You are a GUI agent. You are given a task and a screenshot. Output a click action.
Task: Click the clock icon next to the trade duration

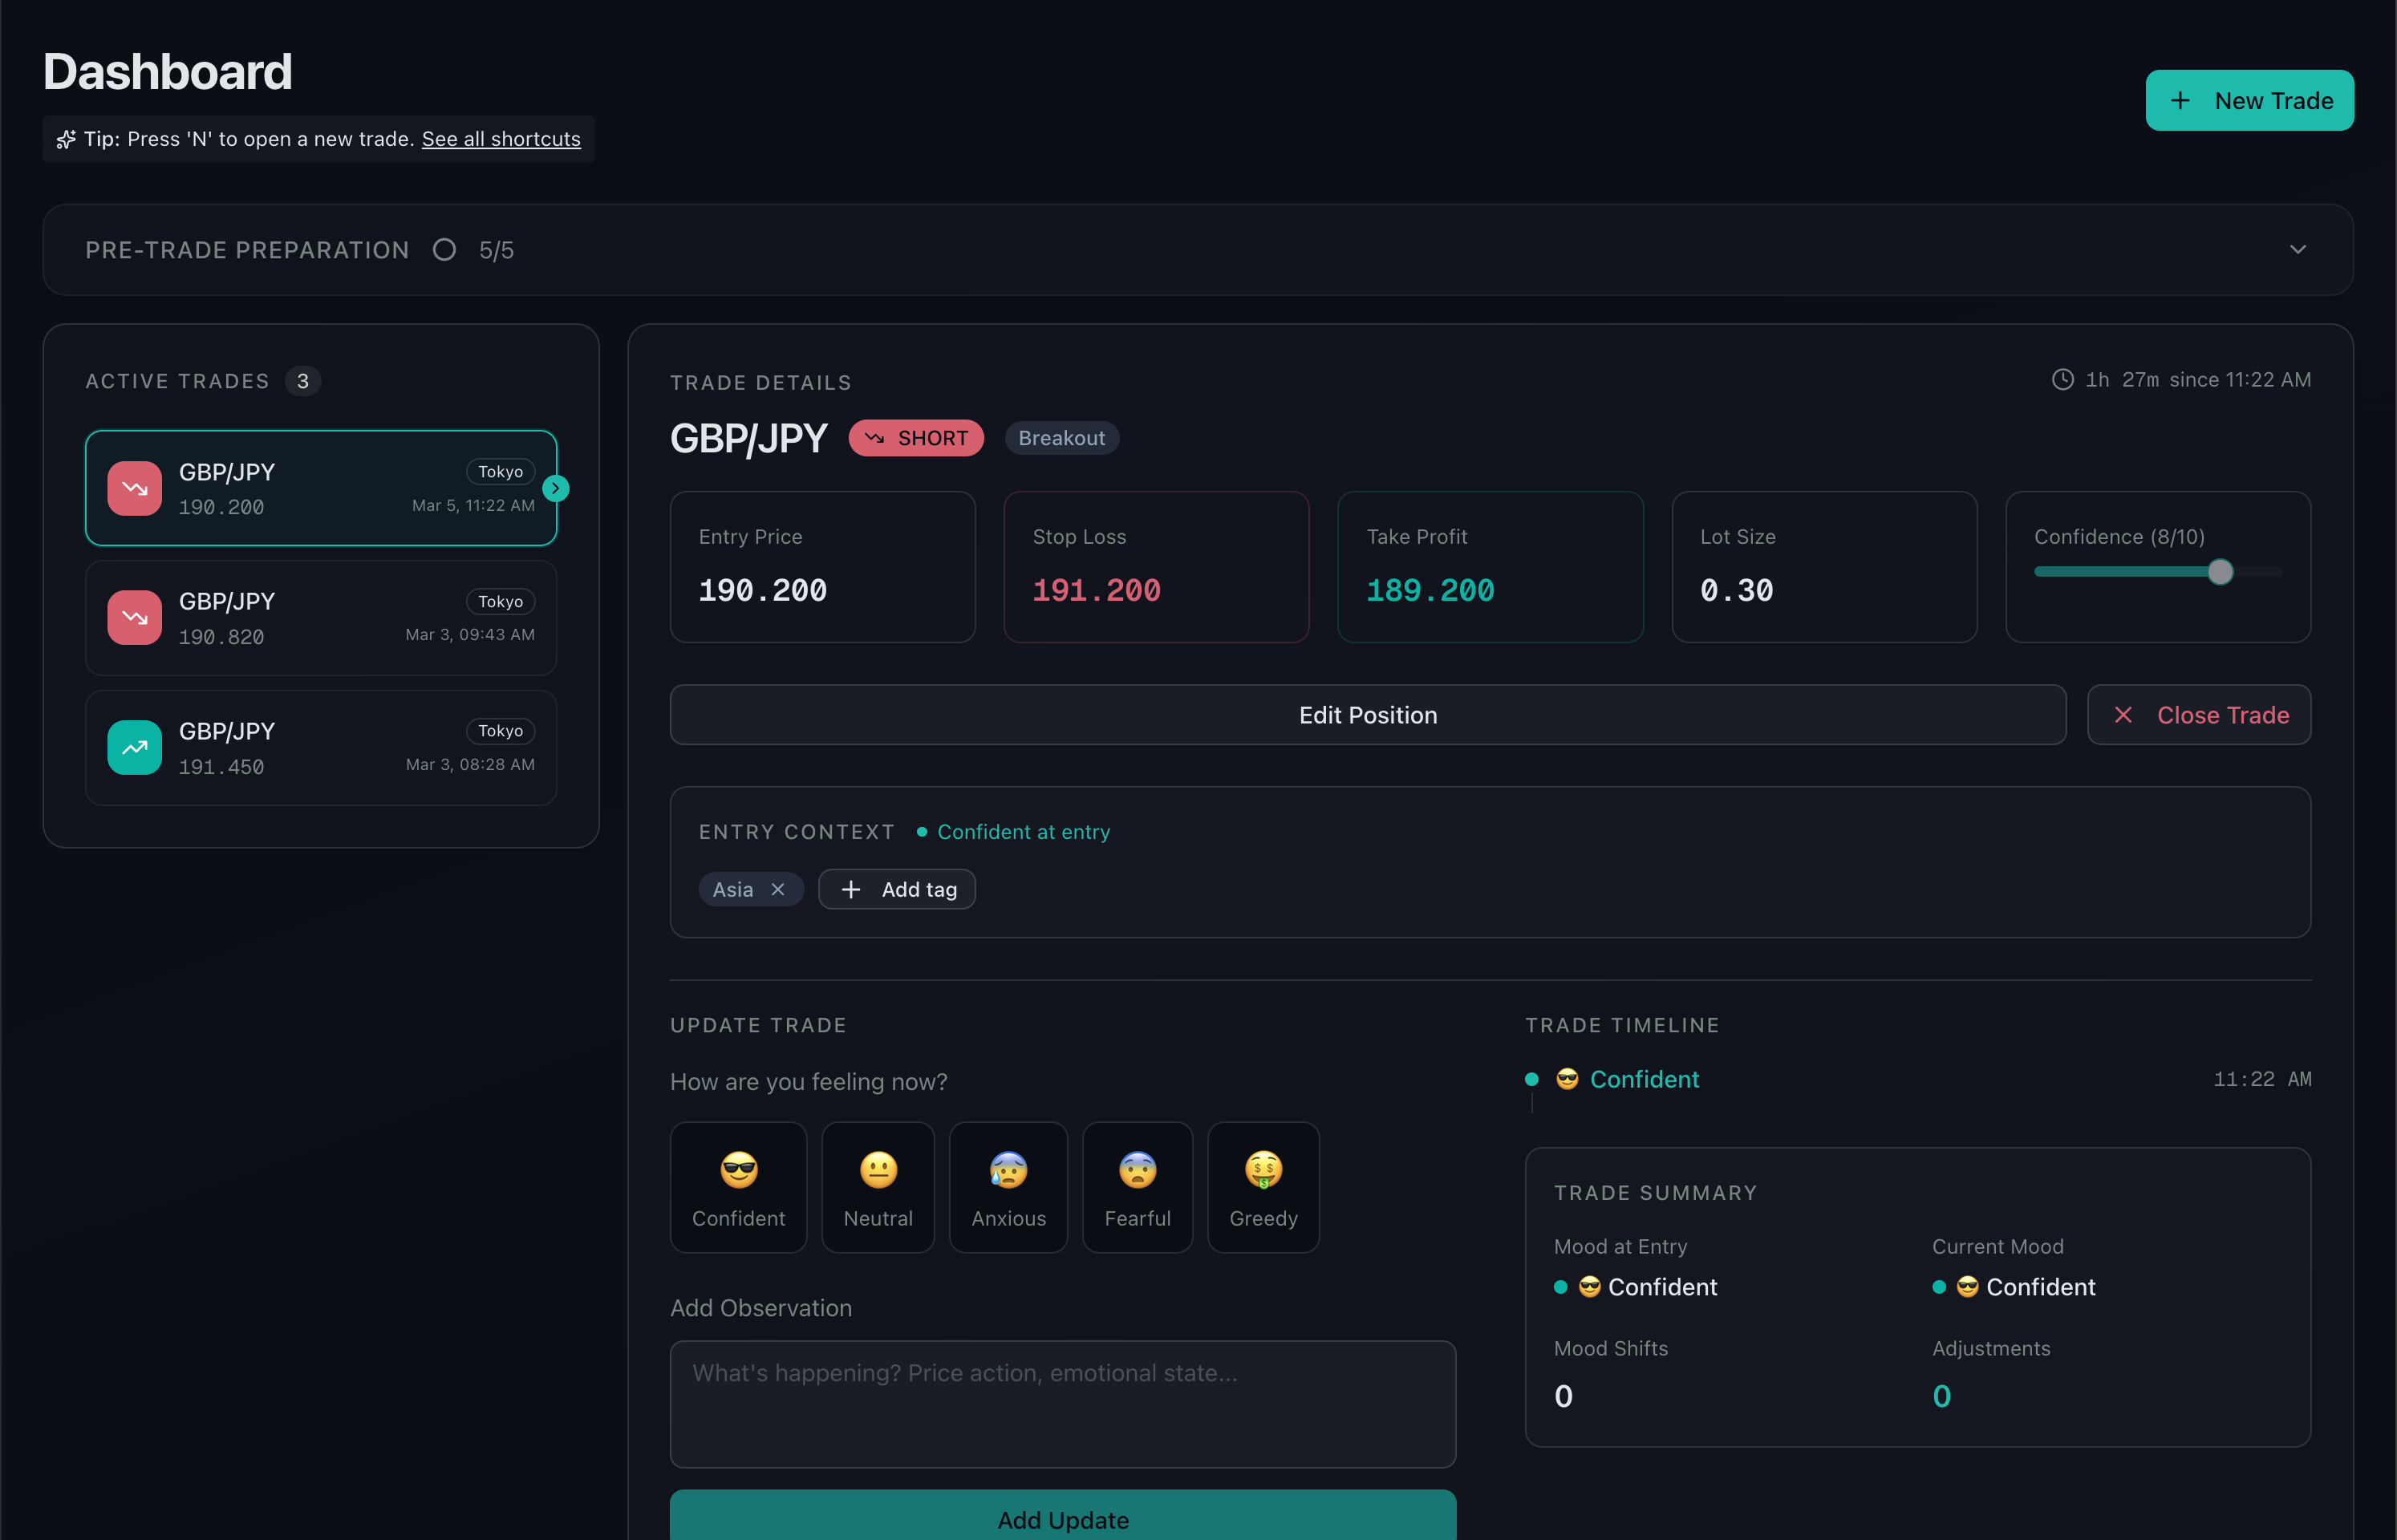(2063, 380)
